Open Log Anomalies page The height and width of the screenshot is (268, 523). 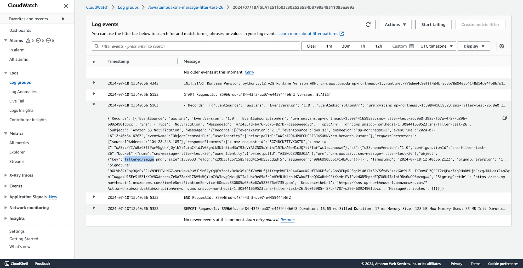click(23, 92)
